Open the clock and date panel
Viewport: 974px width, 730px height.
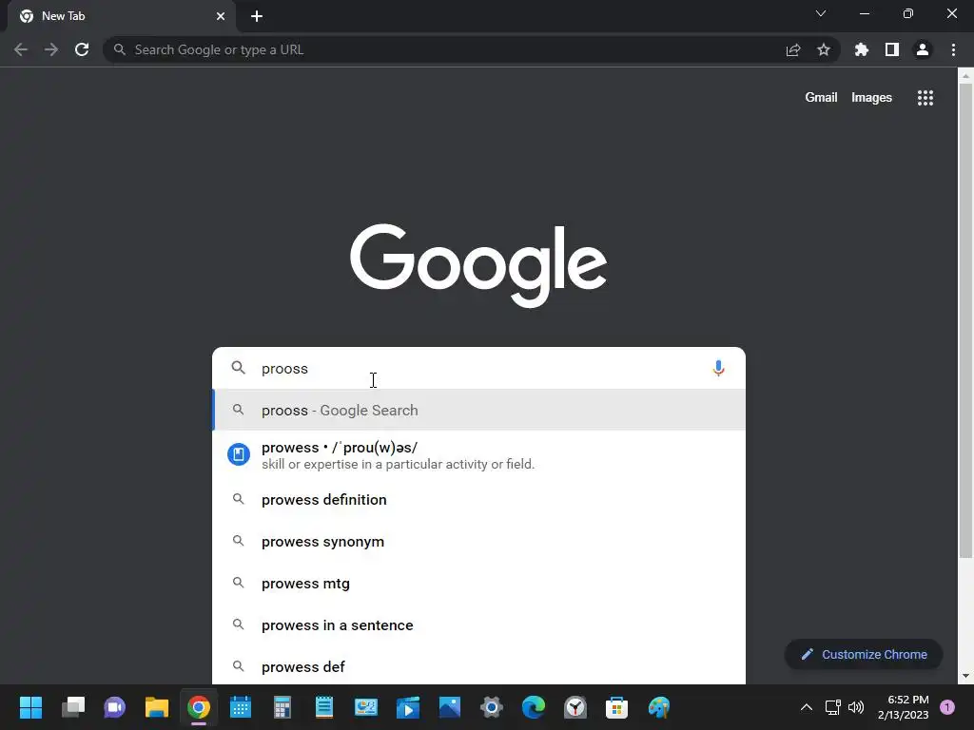tap(904, 707)
